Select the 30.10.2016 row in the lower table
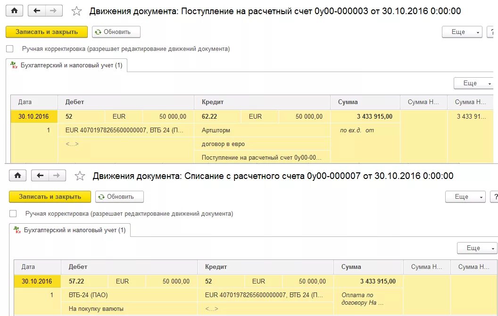 (36, 281)
